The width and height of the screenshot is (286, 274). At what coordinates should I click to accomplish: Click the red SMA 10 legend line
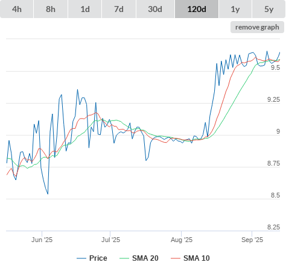[176, 258]
